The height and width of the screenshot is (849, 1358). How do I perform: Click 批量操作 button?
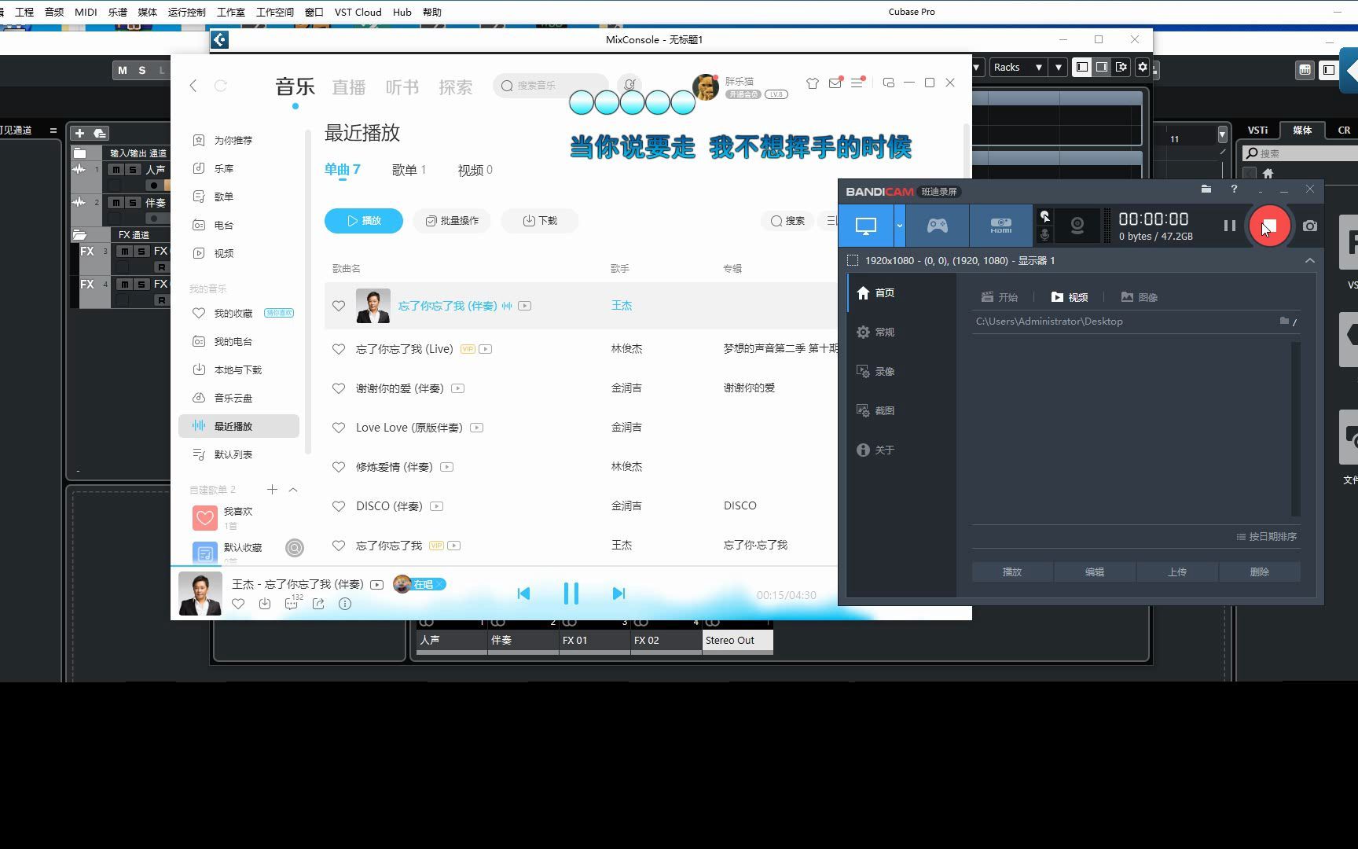[x=452, y=221]
